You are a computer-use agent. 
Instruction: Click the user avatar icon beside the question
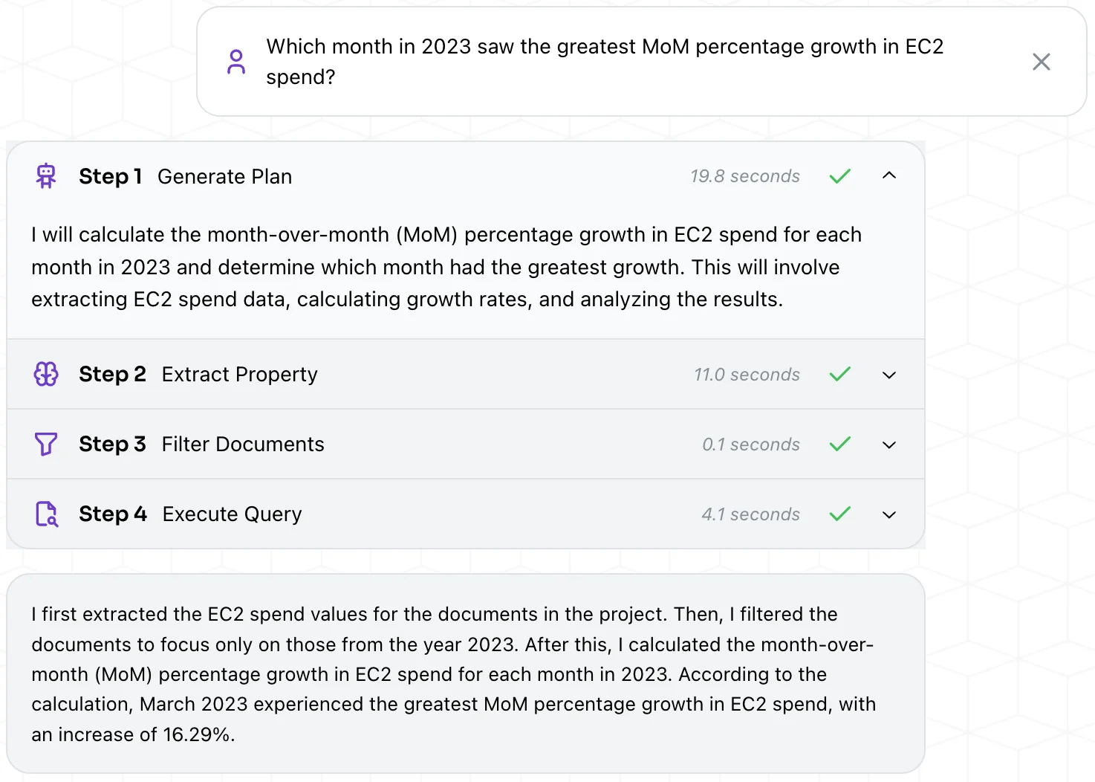click(x=236, y=62)
